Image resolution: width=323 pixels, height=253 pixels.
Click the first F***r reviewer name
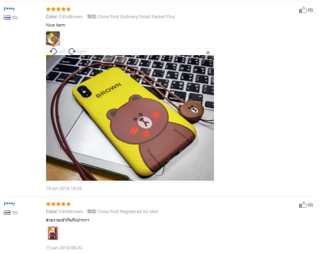[9, 9]
